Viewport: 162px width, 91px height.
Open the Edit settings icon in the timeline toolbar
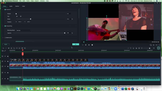[25, 48]
